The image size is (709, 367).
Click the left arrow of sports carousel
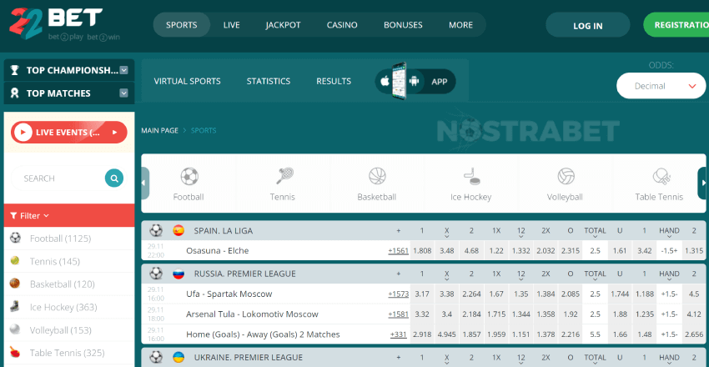point(144,183)
